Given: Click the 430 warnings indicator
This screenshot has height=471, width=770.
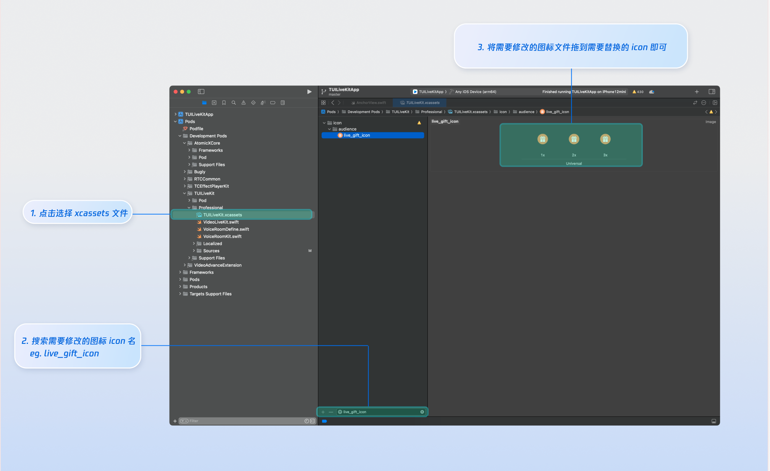Looking at the screenshot, I should pos(638,92).
